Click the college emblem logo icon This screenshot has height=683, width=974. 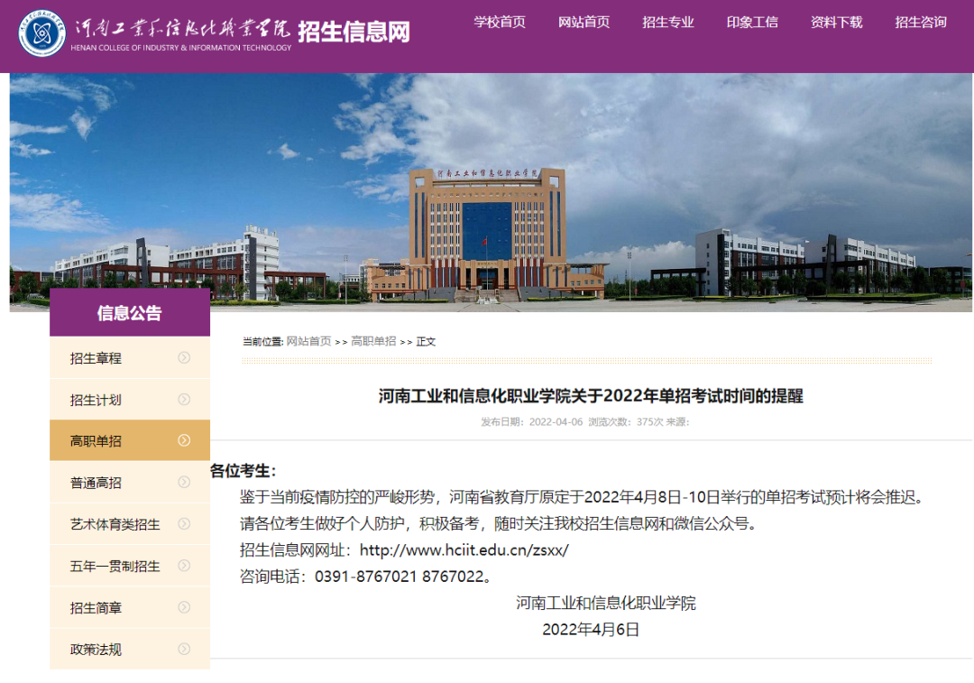pyautogui.click(x=42, y=32)
